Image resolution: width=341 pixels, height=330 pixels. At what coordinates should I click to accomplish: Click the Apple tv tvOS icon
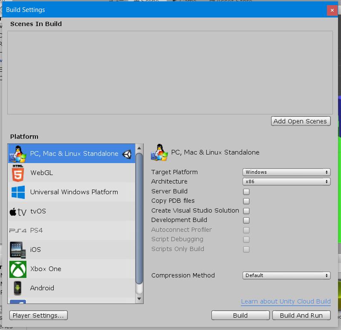[18, 211]
